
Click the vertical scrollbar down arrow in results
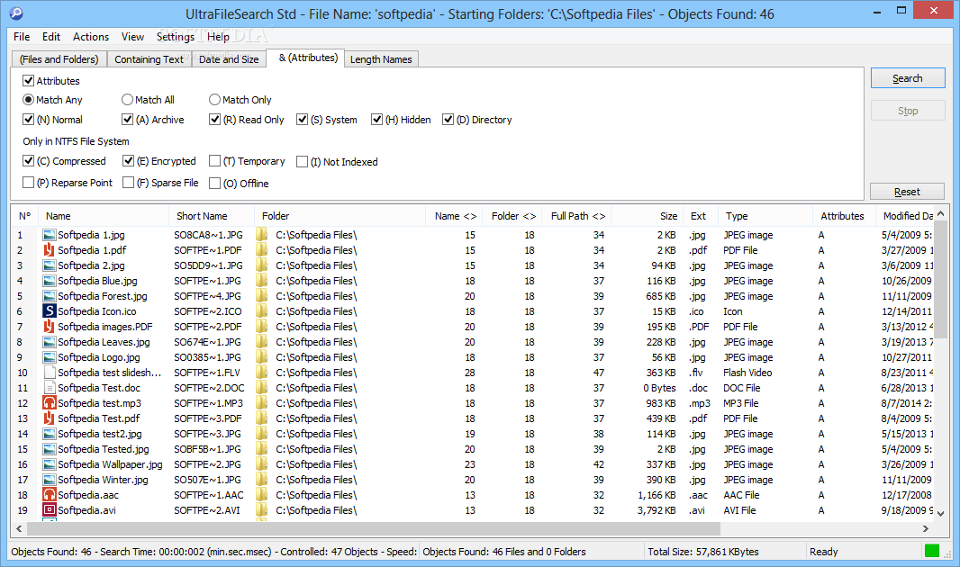pos(941,514)
